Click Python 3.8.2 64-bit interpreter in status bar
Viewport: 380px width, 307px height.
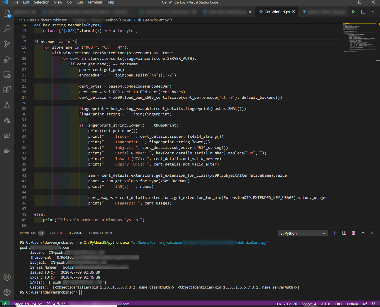27,304
